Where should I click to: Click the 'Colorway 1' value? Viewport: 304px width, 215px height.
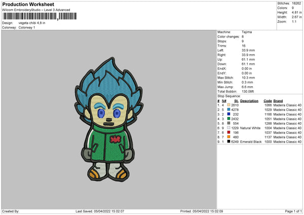[x=27, y=27]
